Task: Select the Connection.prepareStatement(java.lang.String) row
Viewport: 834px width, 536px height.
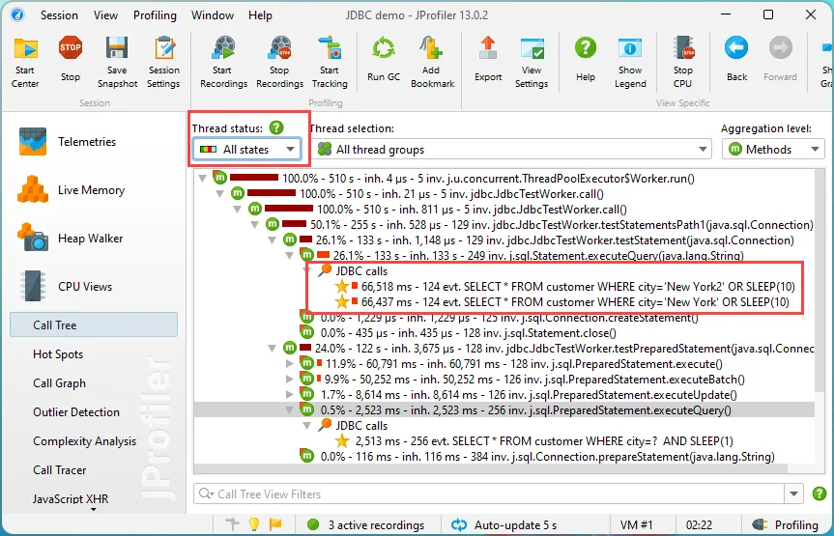Action: 536,456
